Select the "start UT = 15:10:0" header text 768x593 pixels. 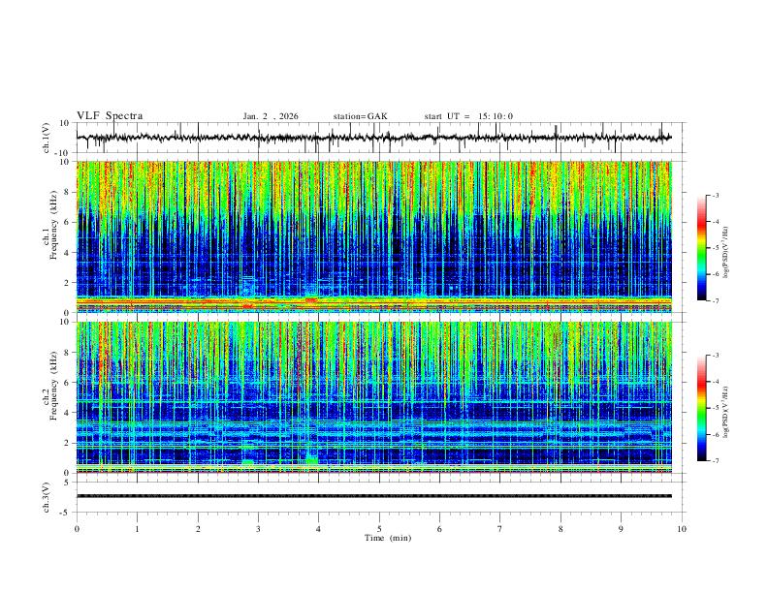pos(468,116)
